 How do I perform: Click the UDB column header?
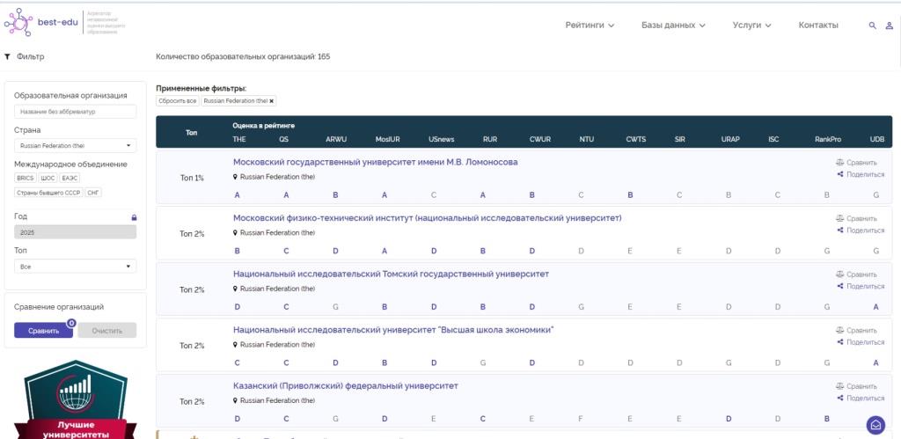pyautogui.click(x=877, y=139)
